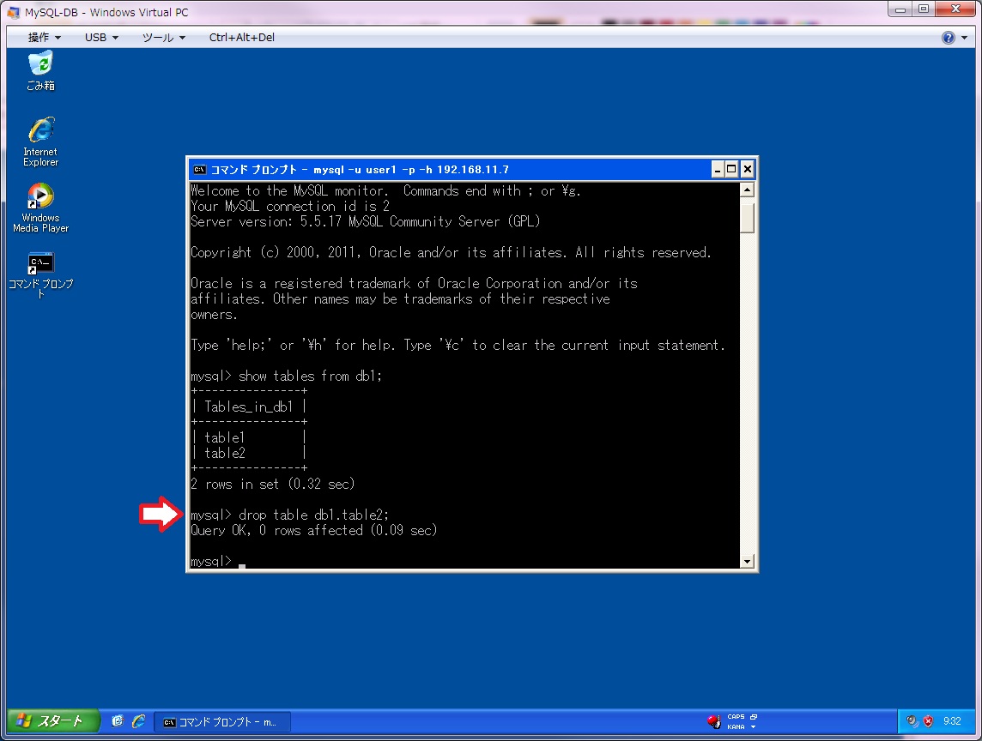Click the 'table1' row in results
The width and height of the screenshot is (982, 741).
pos(224,437)
